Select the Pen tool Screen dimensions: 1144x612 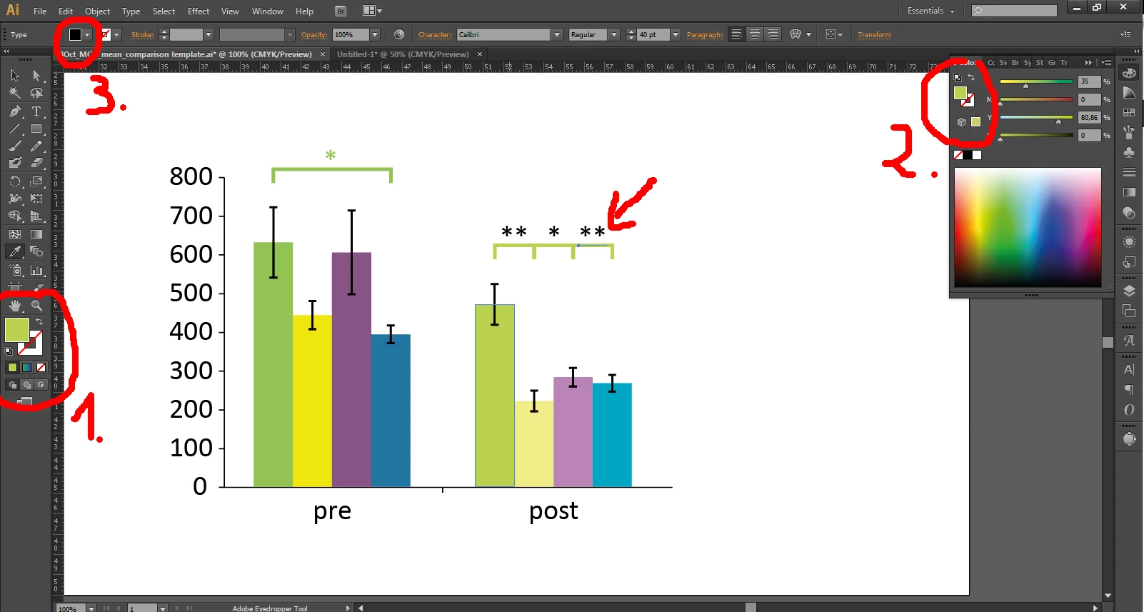click(15, 111)
